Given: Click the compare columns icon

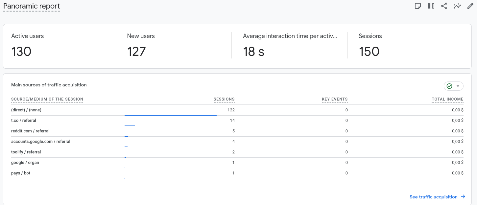Looking at the screenshot, I should pos(431,6).
